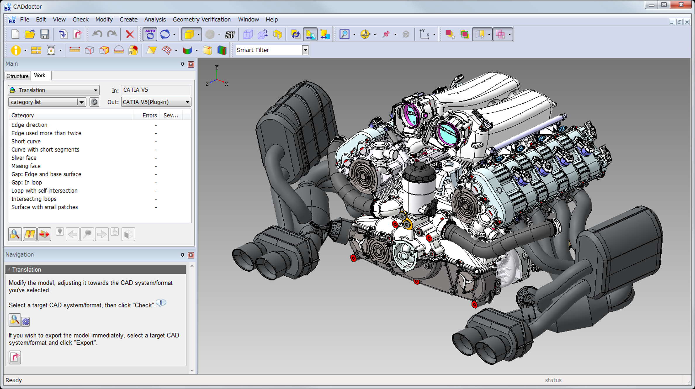Screen dimensions: 695x389
Task: Open the Smart Filter dropdown
Action: point(305,50)
